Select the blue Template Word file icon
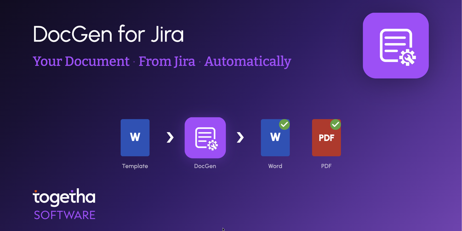This screenshot has width=462, height=231. pos(135,137)
